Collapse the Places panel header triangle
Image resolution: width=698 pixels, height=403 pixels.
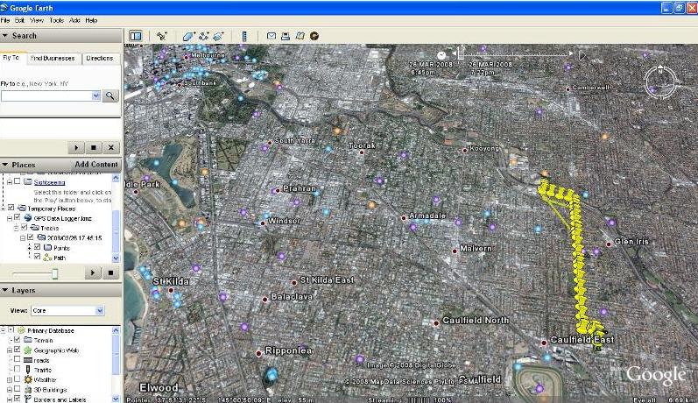tap(5, 165)
